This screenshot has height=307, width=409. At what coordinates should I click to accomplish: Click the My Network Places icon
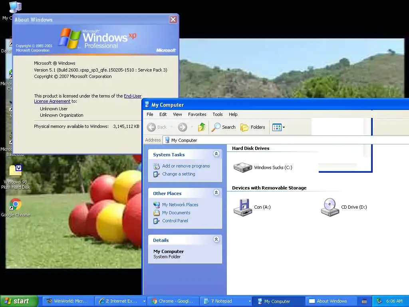pyautogui.click(x=157, y=205)
